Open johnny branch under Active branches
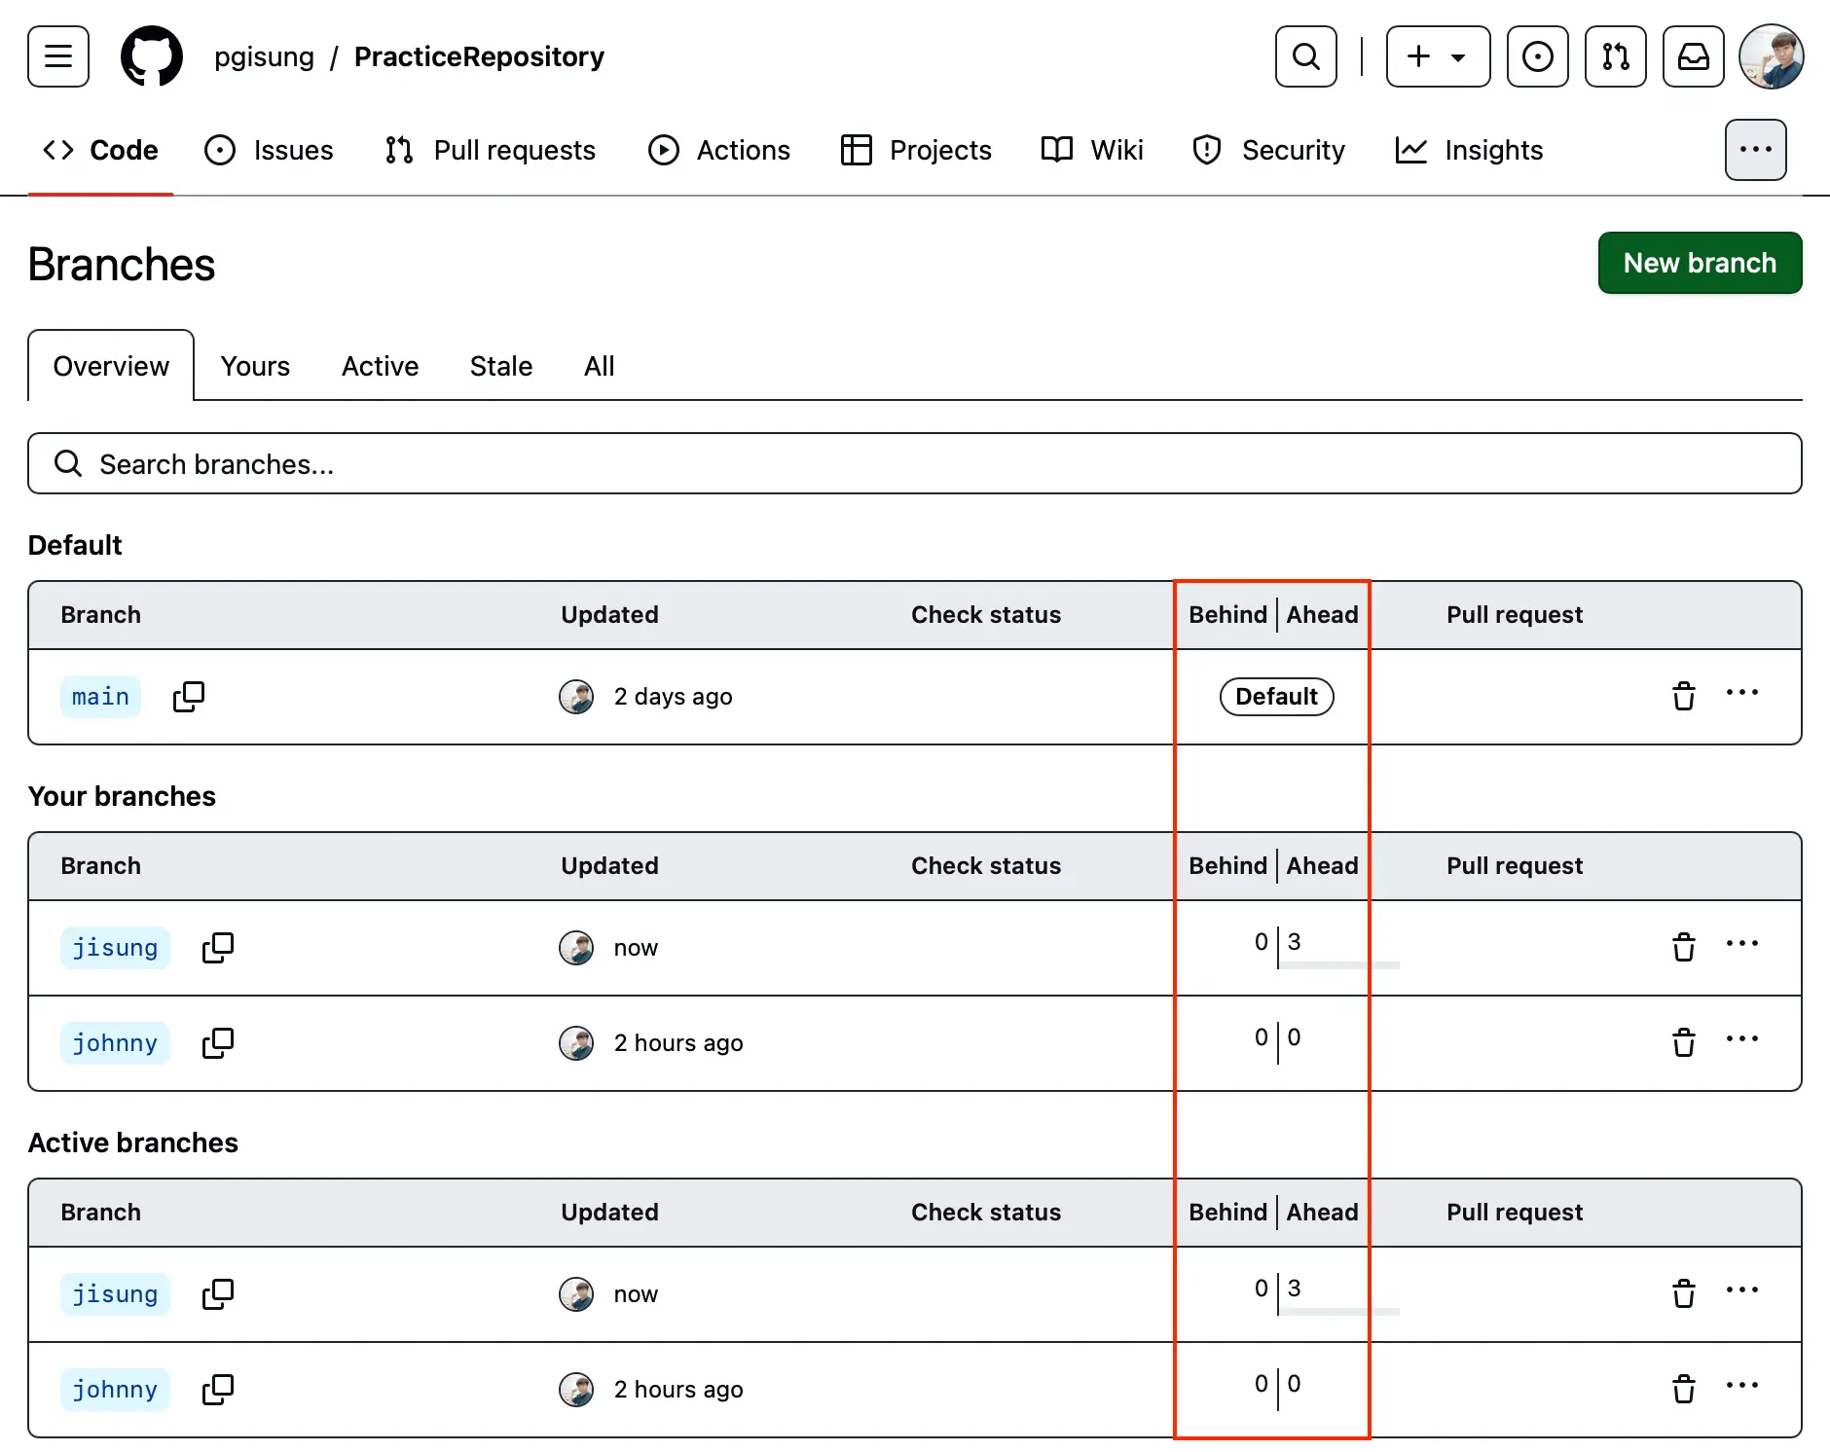 point(115,1390)
